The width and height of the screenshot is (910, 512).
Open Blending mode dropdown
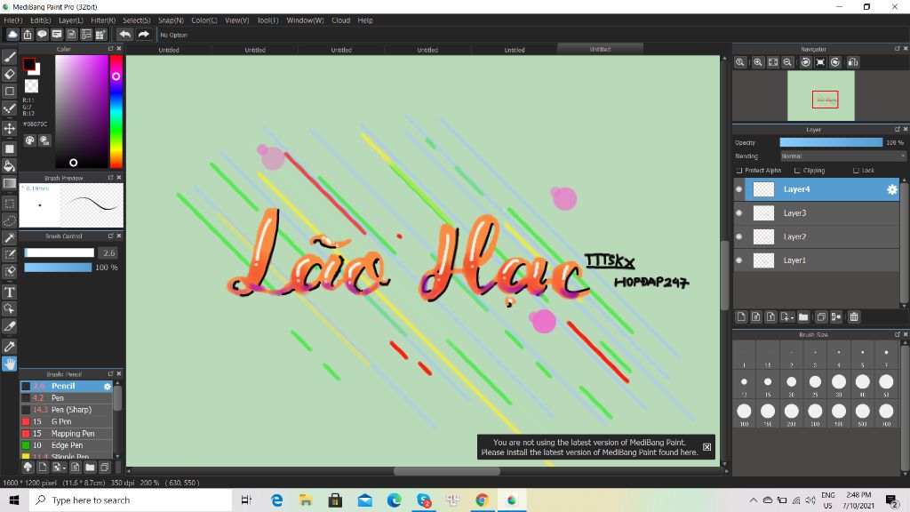(842, 156)
